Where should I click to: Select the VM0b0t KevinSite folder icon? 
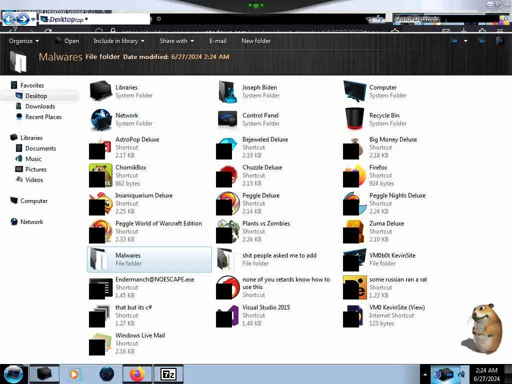pyautogui.click(x=354, y=259)
